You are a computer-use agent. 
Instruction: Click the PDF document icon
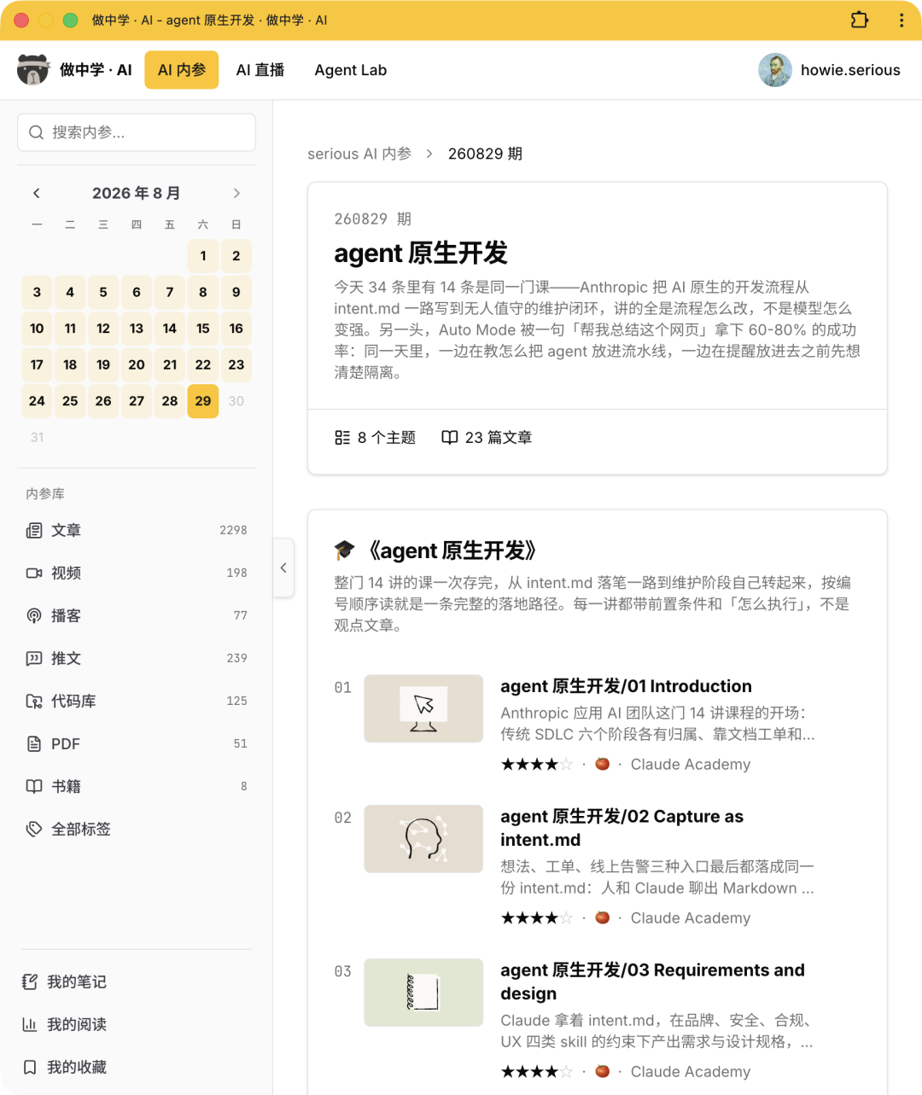34,743
